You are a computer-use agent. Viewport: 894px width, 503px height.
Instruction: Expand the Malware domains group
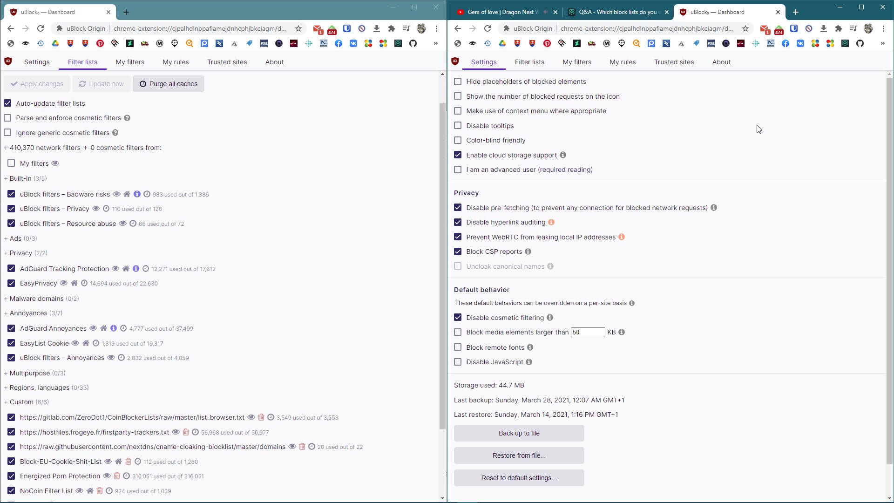click(x=41, y=299)
